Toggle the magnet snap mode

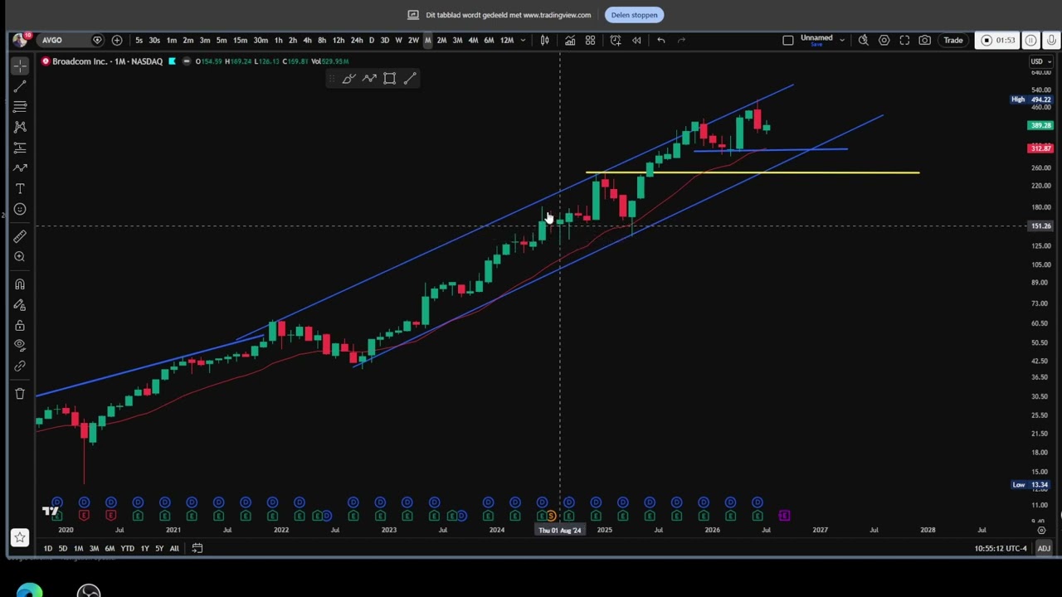point(20,284)
